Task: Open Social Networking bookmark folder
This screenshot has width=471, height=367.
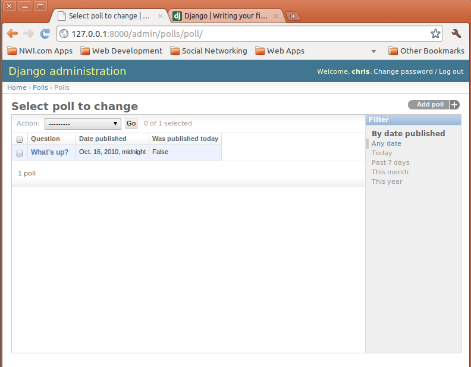Action: (x=209, y=51)
